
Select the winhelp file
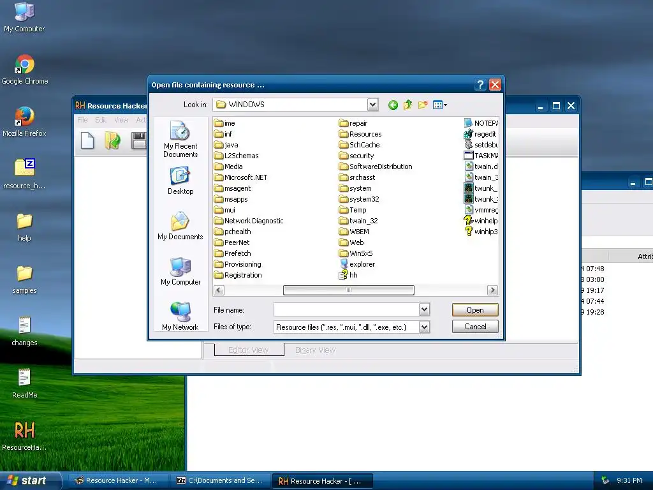481,221
